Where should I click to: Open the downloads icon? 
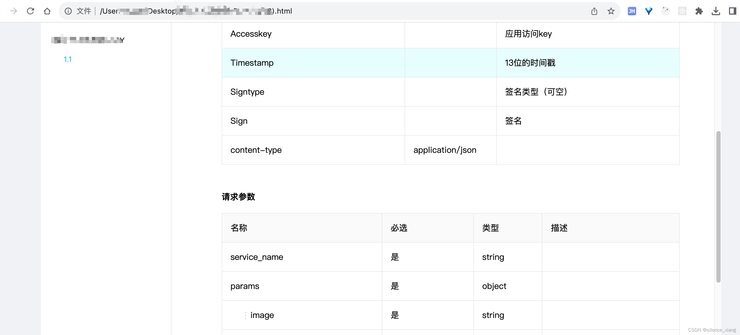click(x=716, y=11)
